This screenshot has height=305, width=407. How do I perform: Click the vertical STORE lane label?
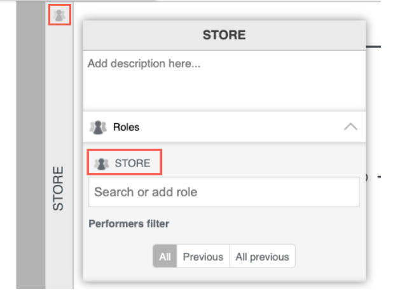click(x=59, y=189)
